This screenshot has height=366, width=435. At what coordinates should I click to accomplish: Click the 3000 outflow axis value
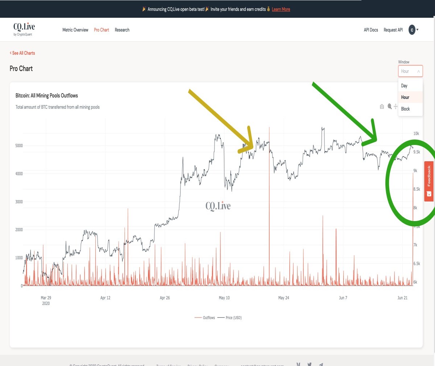tap(19, 202)
